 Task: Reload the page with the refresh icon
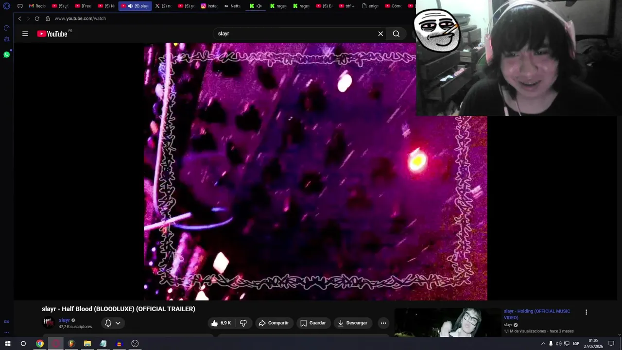click(37, 18)
